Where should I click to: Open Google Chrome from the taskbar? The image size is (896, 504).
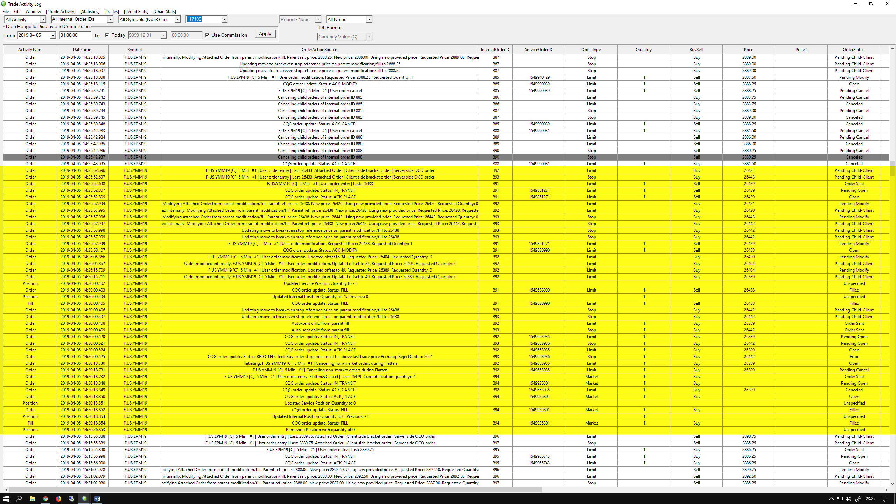click(45, 499)
